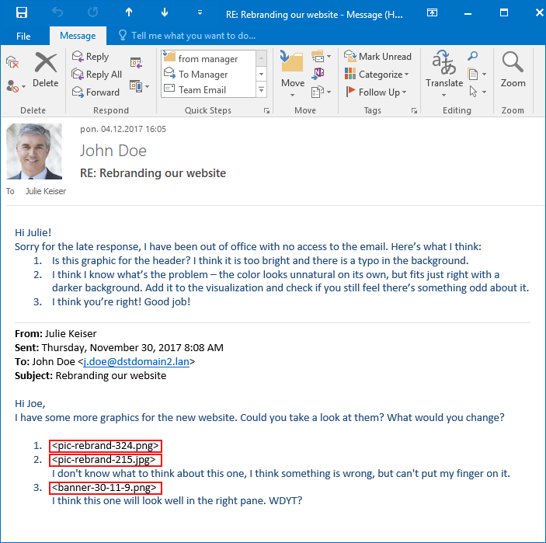Click Reply All

97,75
